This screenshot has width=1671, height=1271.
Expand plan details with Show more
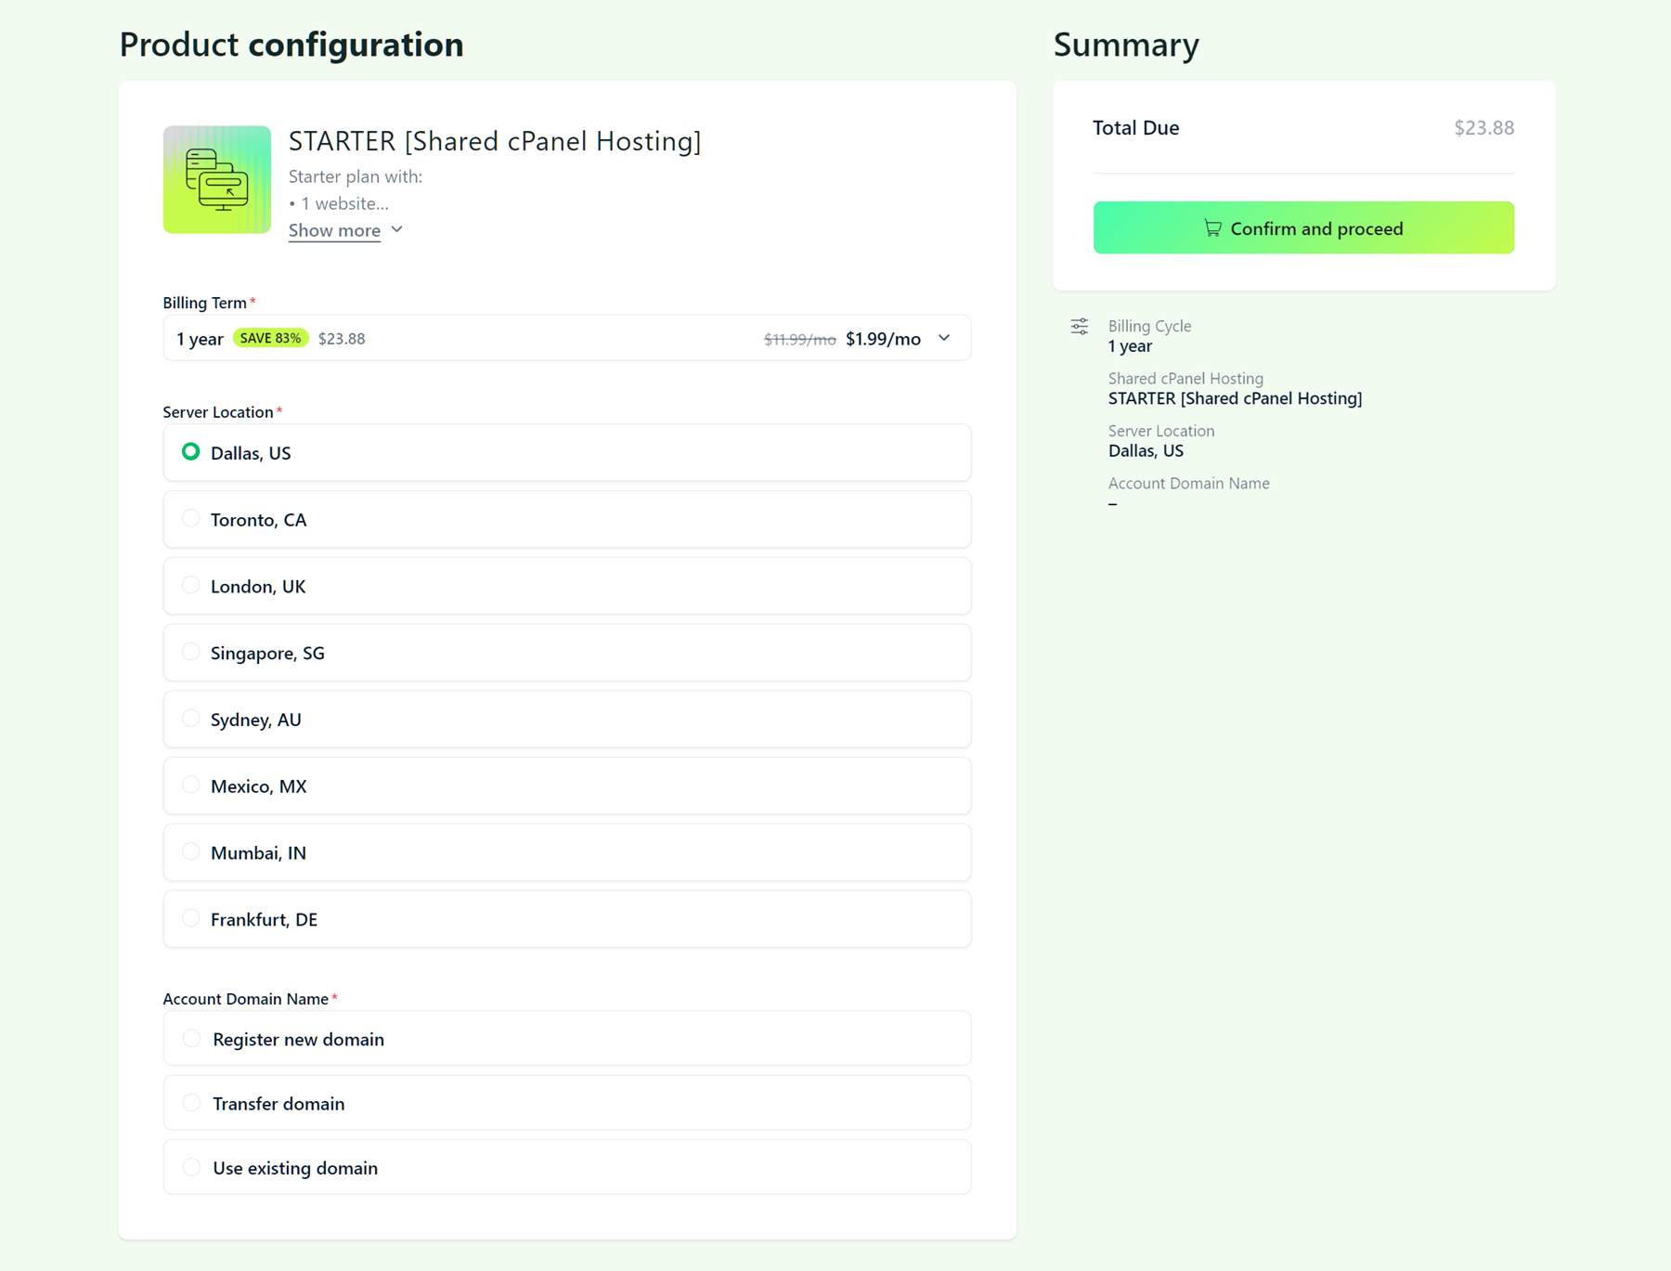(x=334, y=230)
